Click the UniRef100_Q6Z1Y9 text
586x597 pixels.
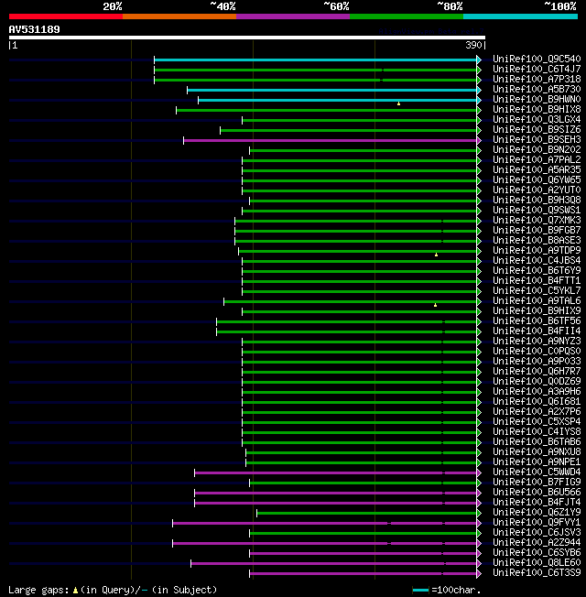pos(537,513)
